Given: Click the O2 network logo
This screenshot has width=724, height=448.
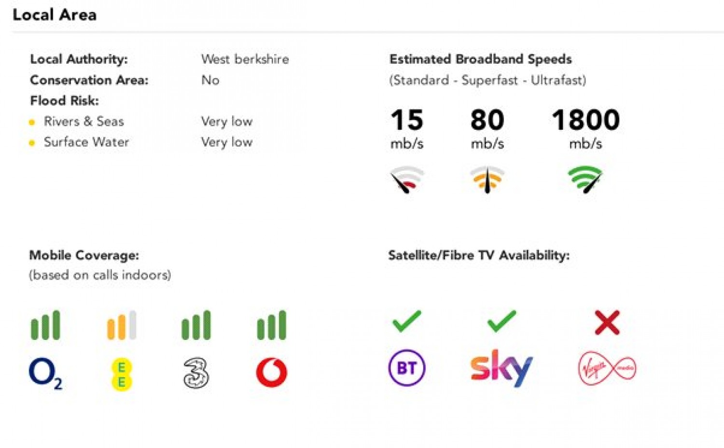Looking at the screenshot, I should 45,374.
